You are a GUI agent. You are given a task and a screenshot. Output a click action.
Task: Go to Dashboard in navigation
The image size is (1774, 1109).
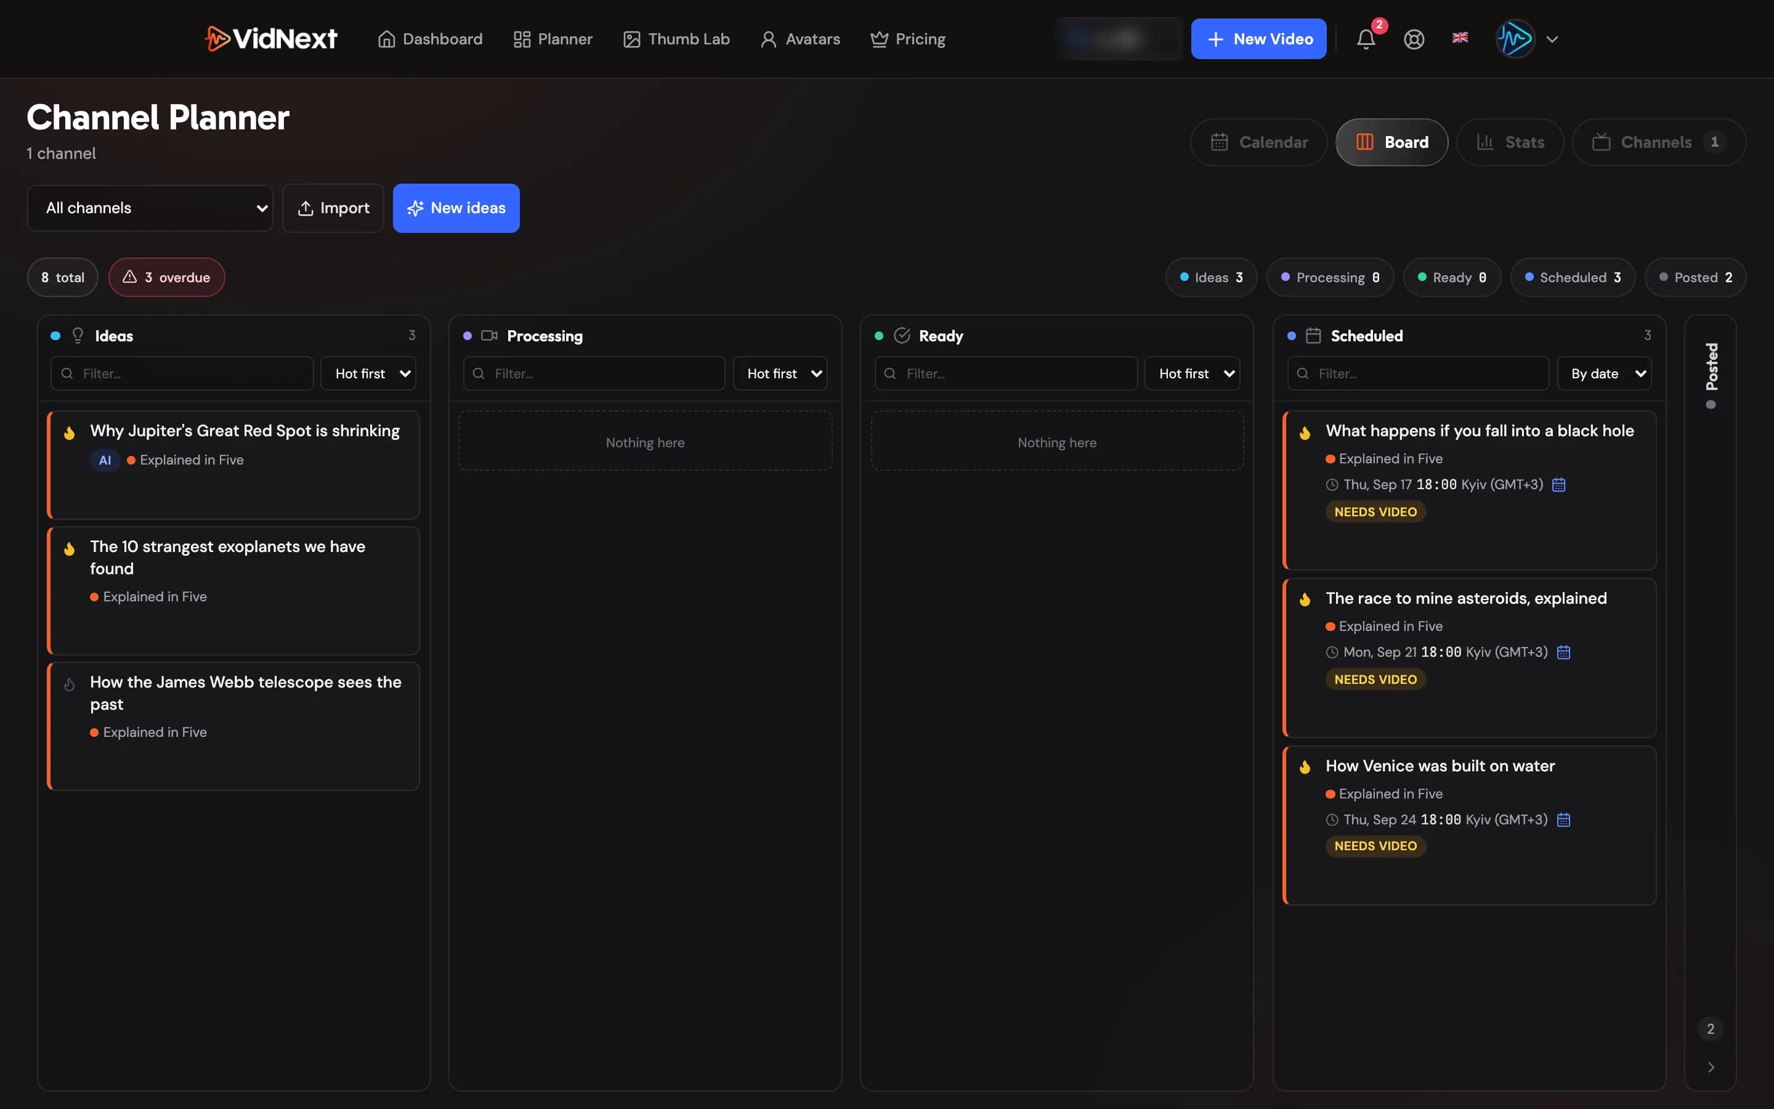(x=429, y=39)
